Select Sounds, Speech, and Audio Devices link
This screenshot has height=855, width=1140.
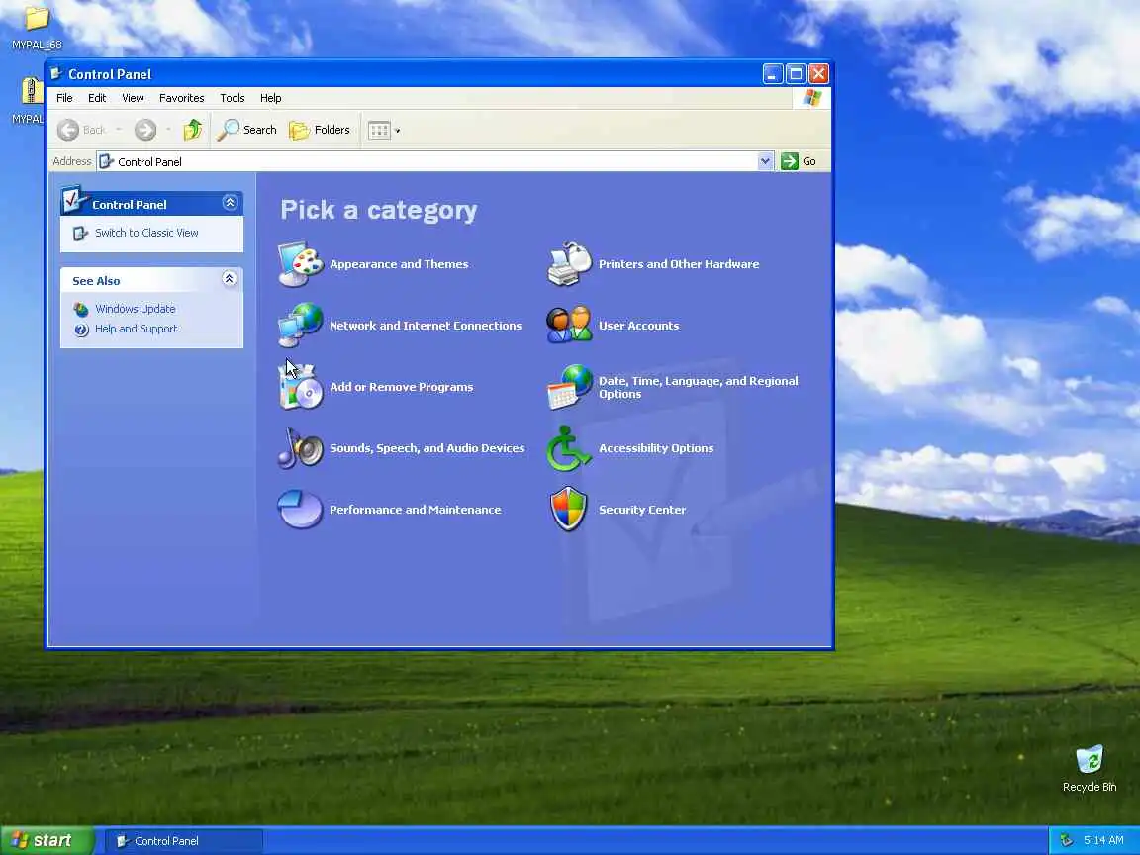(427, 448)
